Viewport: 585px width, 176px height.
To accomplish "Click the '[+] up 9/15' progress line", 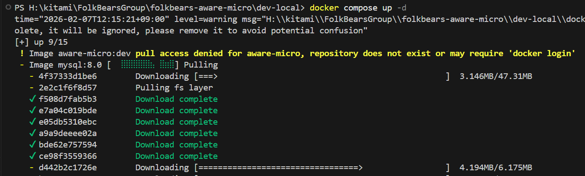I will pos(41,42).
